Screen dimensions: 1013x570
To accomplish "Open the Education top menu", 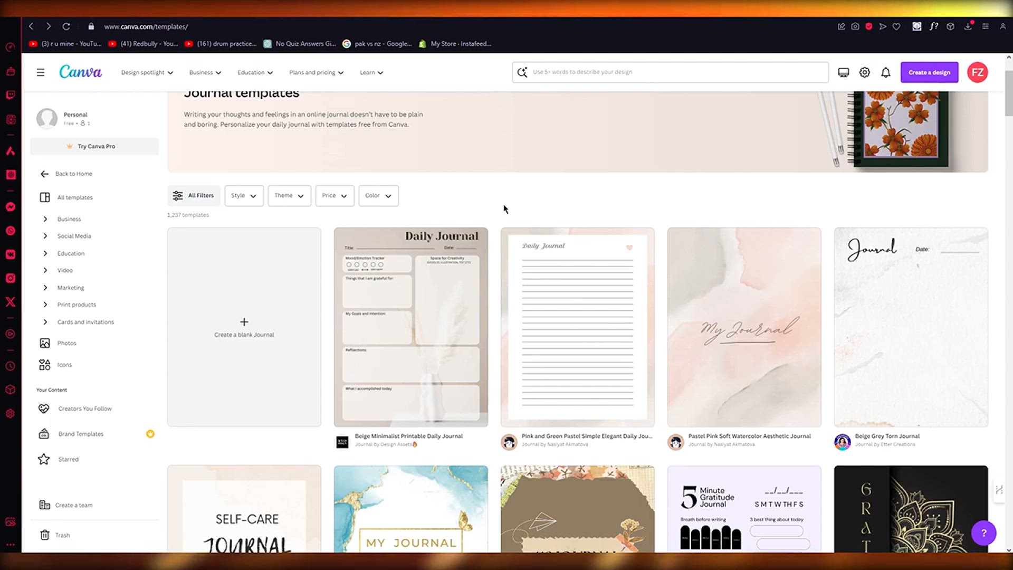I will [x=255, y=72].
